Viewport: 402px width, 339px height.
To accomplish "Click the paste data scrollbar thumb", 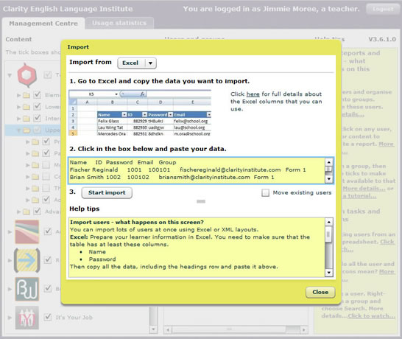I will (x=328, y=169).
